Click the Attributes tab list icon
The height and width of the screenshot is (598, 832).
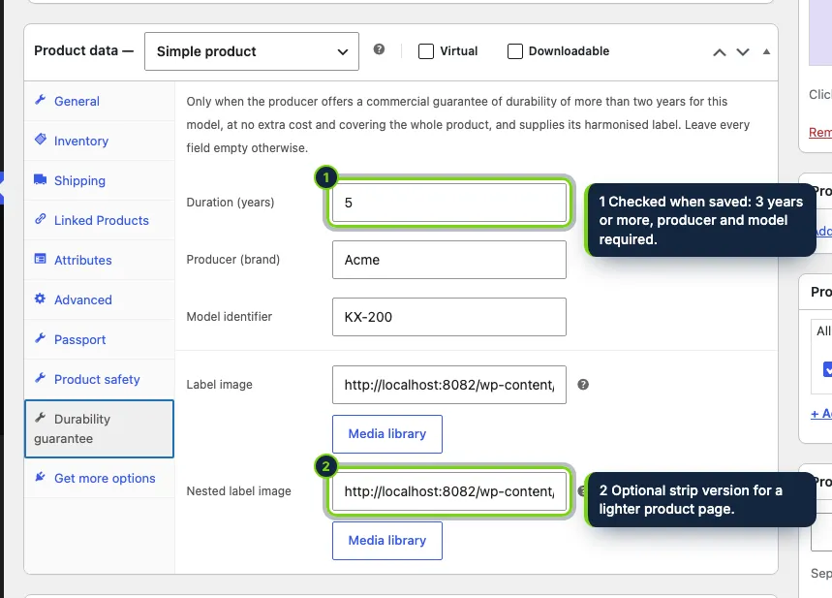41,259
